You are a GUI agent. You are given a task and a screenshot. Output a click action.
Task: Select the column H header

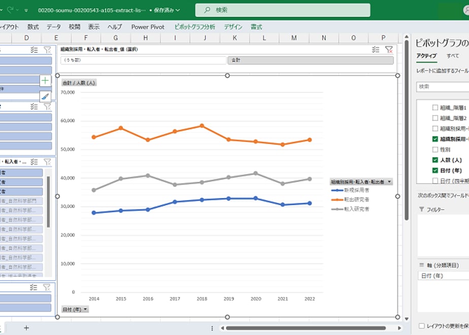145,38
